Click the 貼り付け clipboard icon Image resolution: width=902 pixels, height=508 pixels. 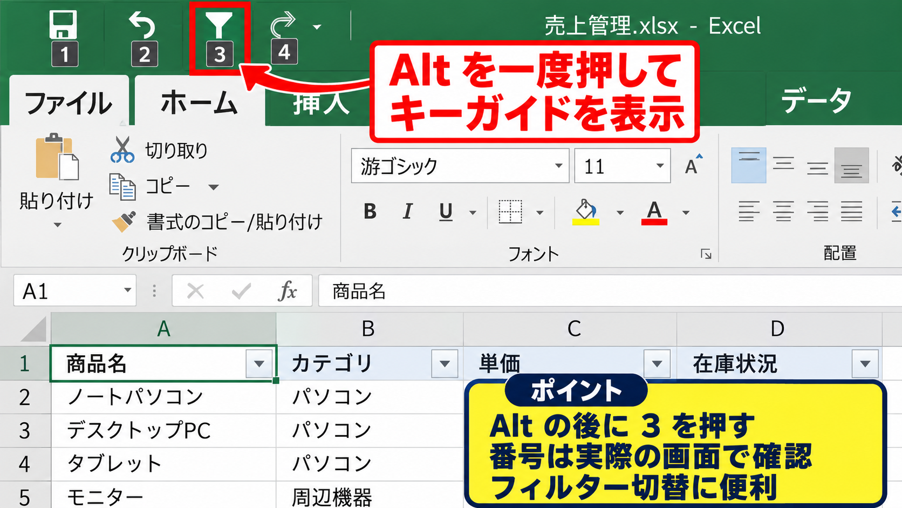pos(57,157)
